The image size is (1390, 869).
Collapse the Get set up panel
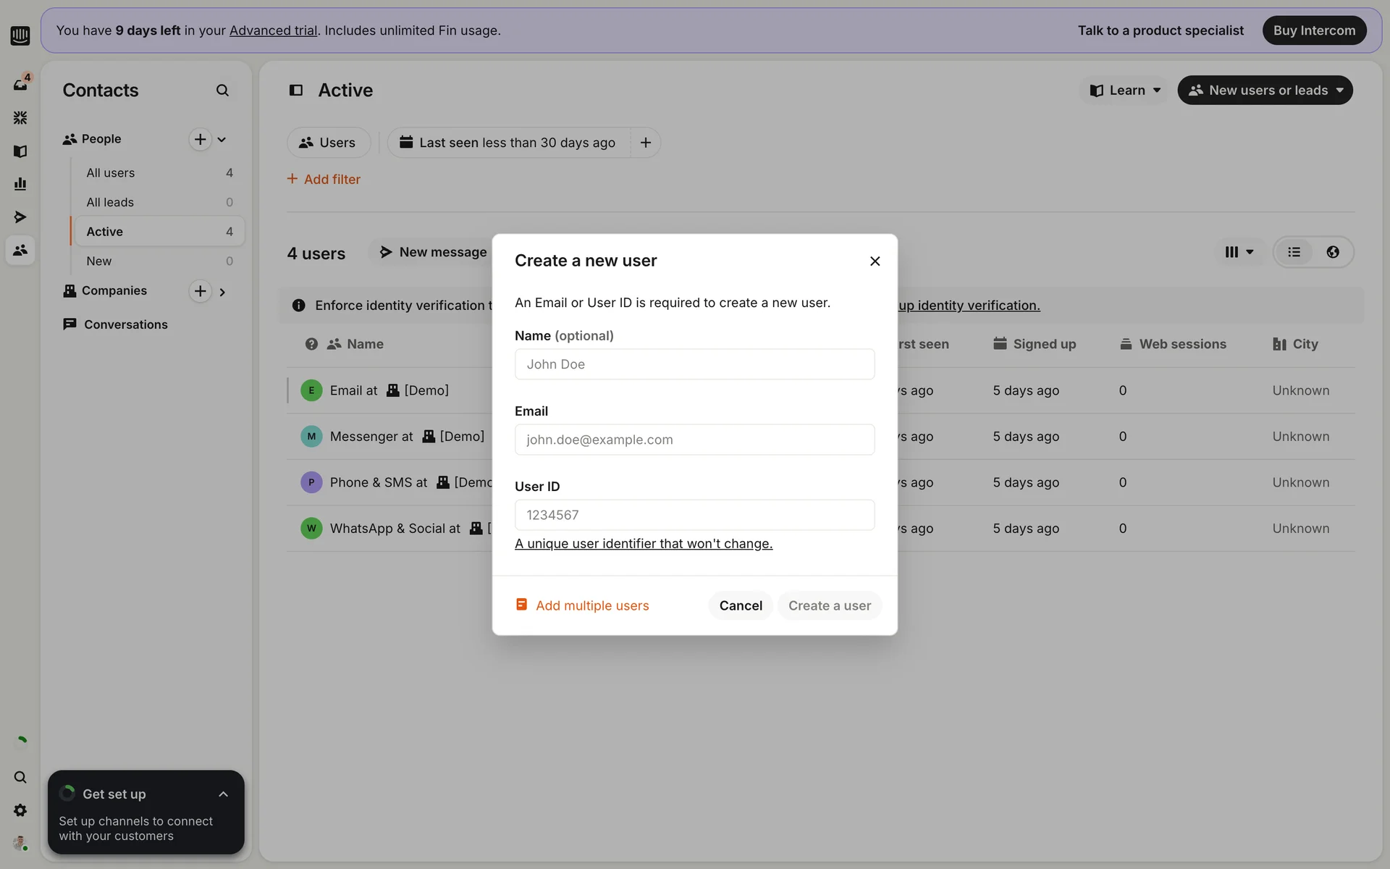pos(223,794)
